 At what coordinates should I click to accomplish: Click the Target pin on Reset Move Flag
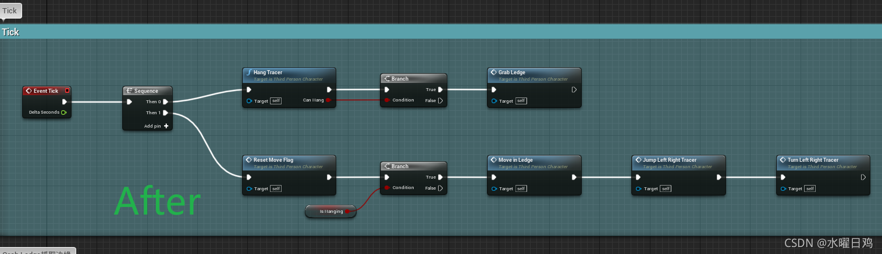[249, 188]
